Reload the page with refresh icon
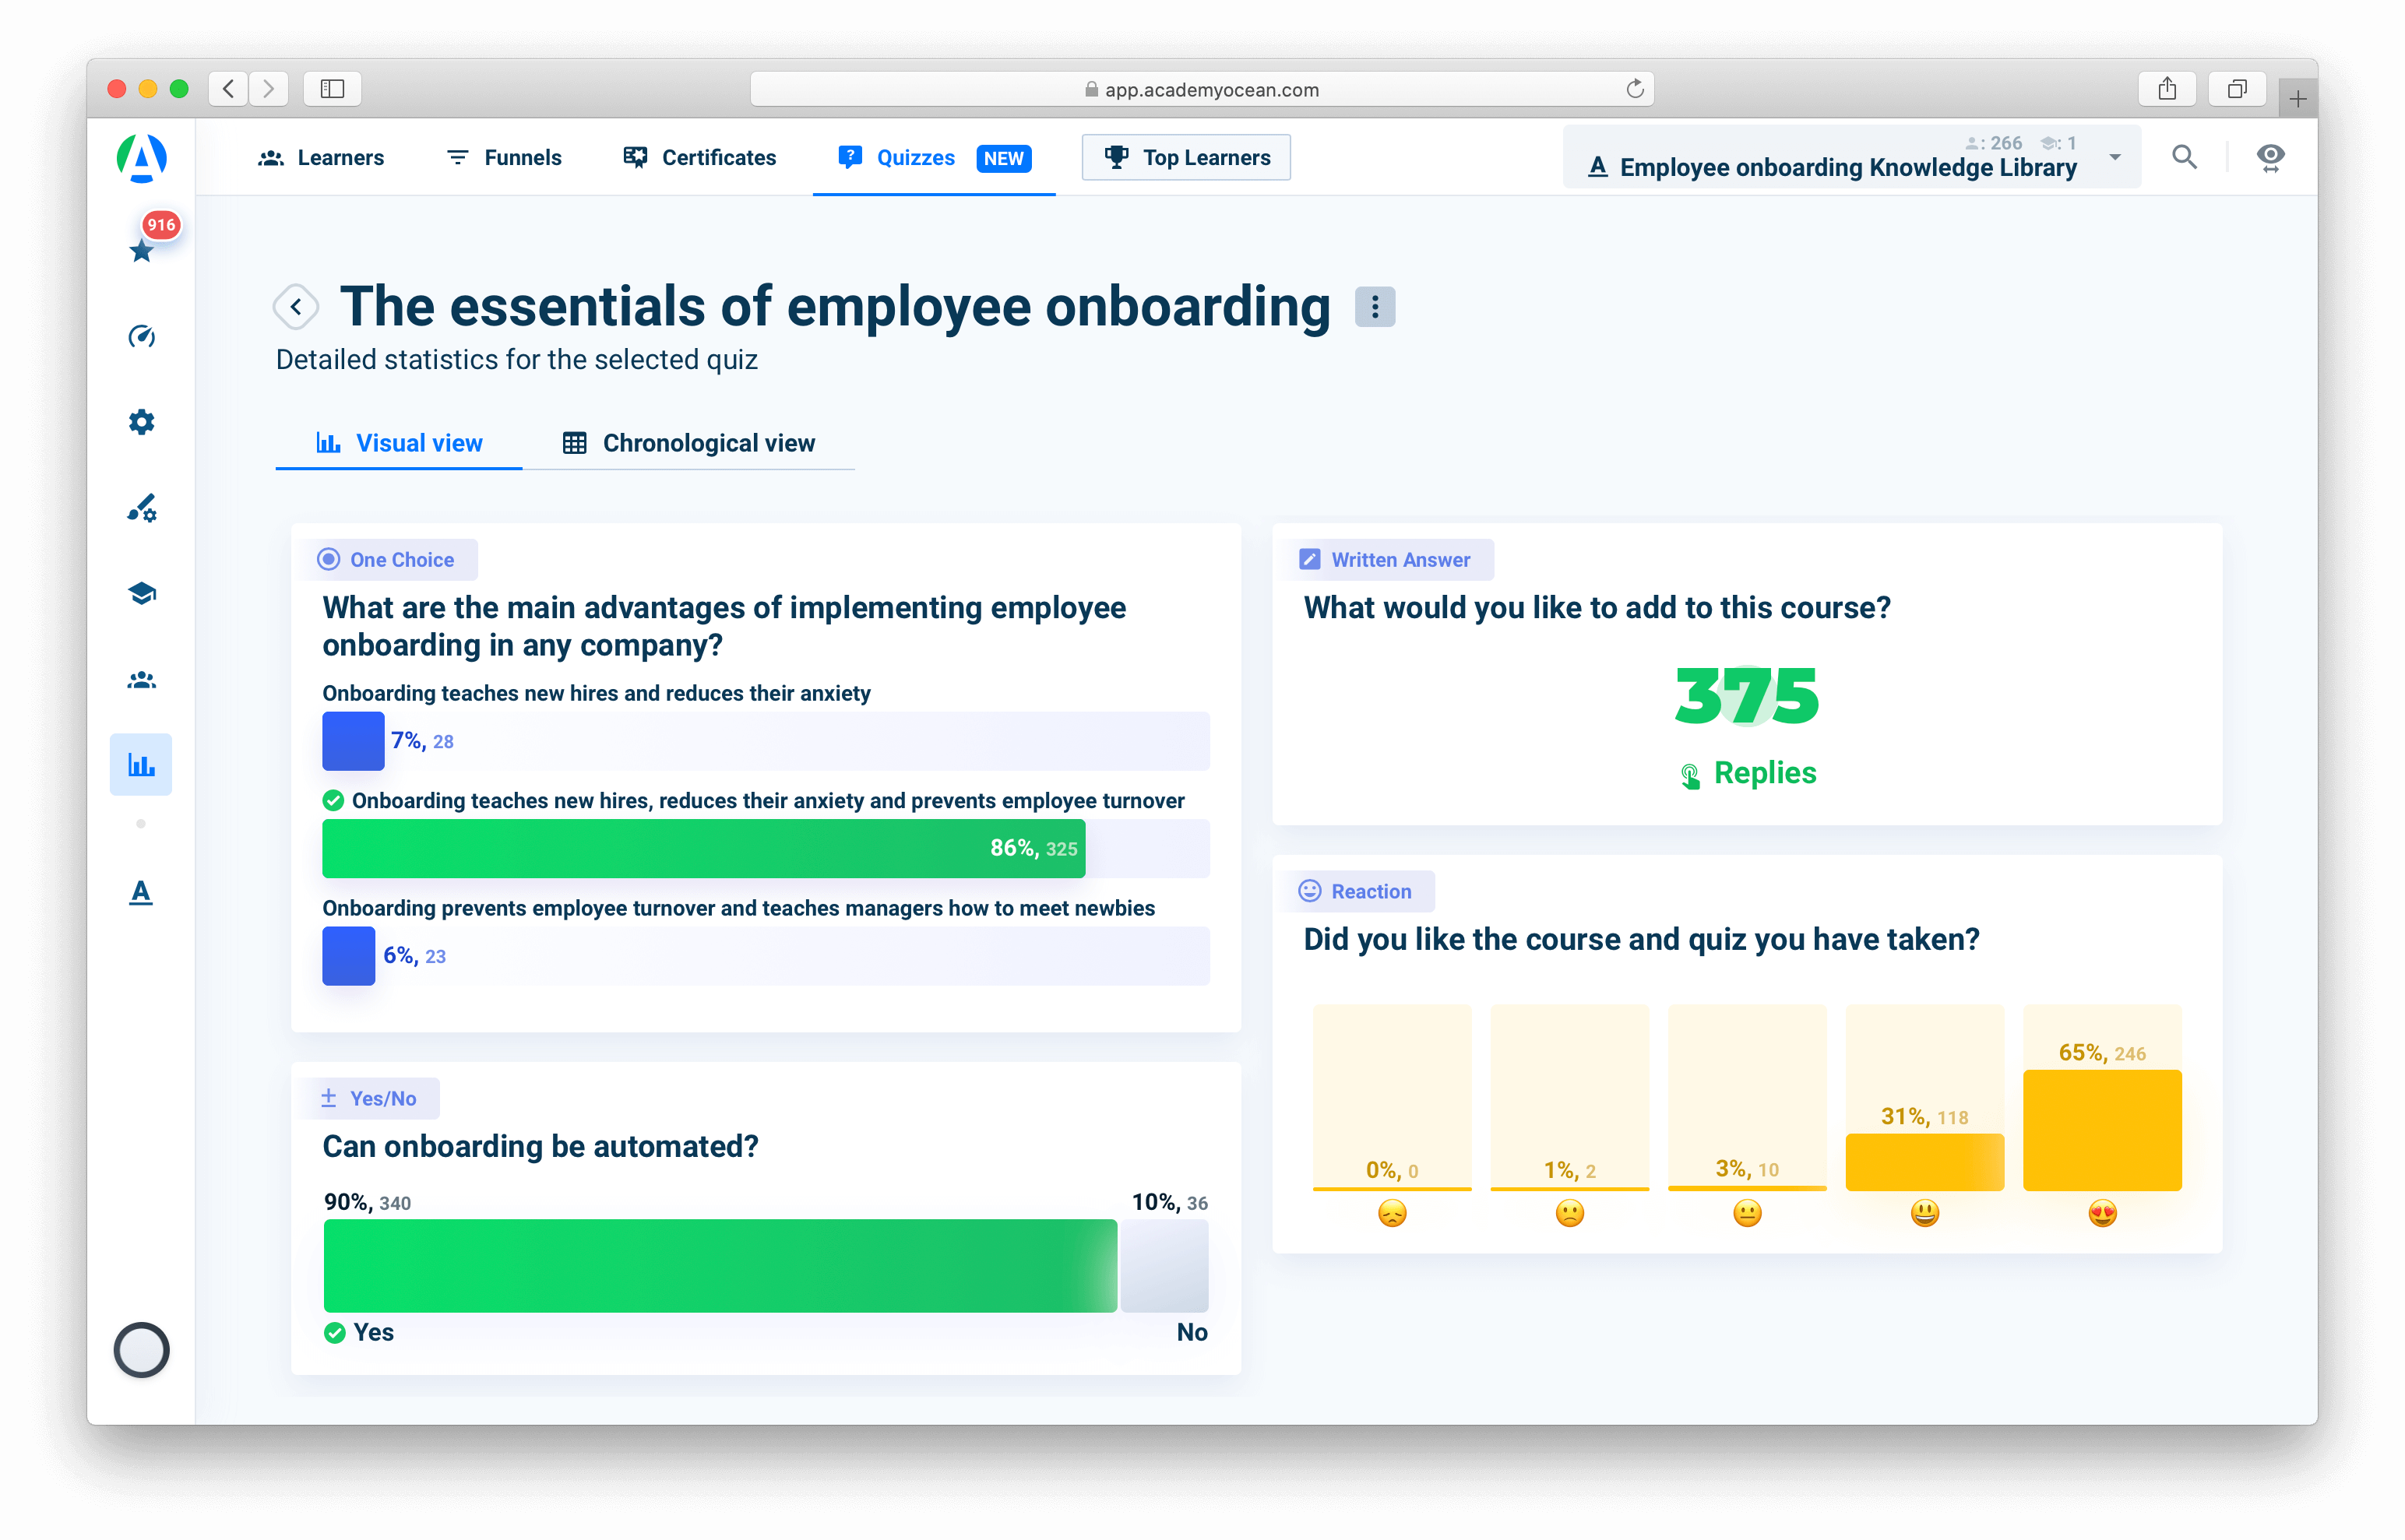2405x1540 pixels. [x=1635, y=89]
